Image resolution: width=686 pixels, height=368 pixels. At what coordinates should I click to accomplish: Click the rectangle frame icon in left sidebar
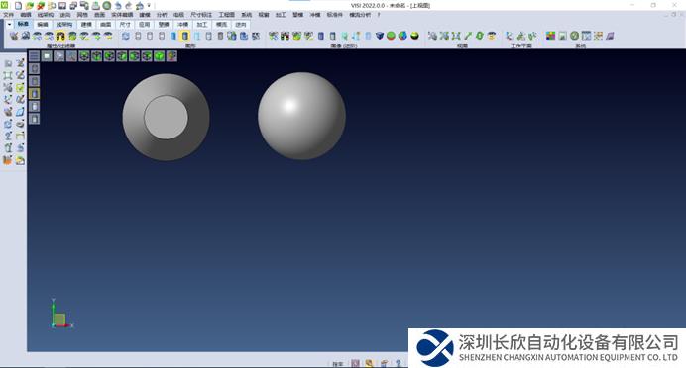click(x=8, y=75)
